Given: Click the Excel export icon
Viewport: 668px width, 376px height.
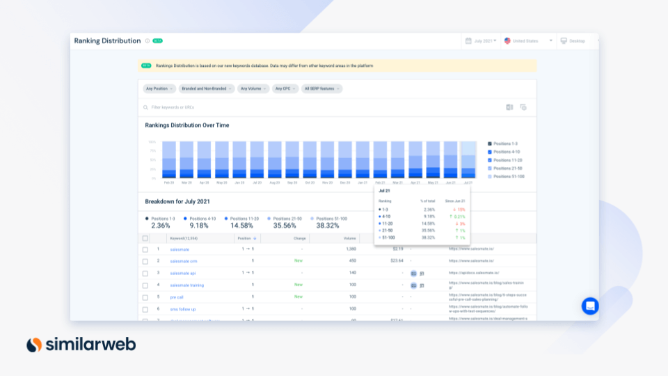Looking at the screenshot, I should click(x=509, y=107).
